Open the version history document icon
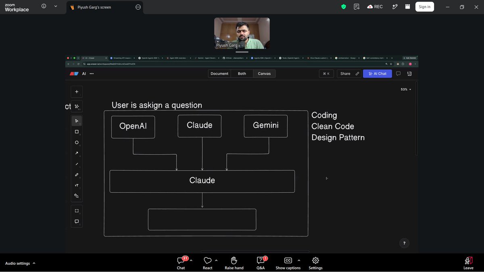 coord(409,74)
